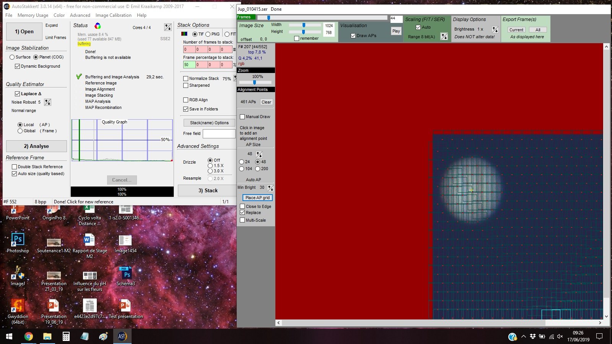Viewport: 612px width, 344px height.
Task: Adjust the Normalize Stack percentage stepper
Action: (235, 78)
